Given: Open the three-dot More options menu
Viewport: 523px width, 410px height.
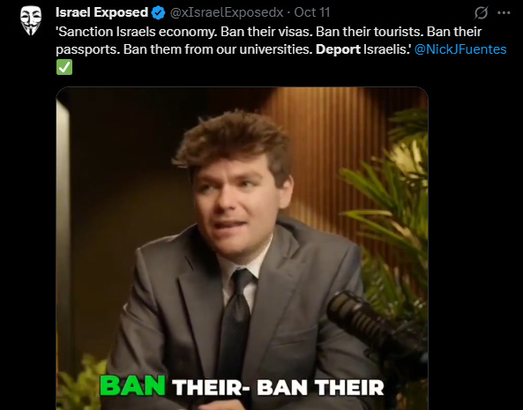Looking at the screenshot, I should coord(504,12).
